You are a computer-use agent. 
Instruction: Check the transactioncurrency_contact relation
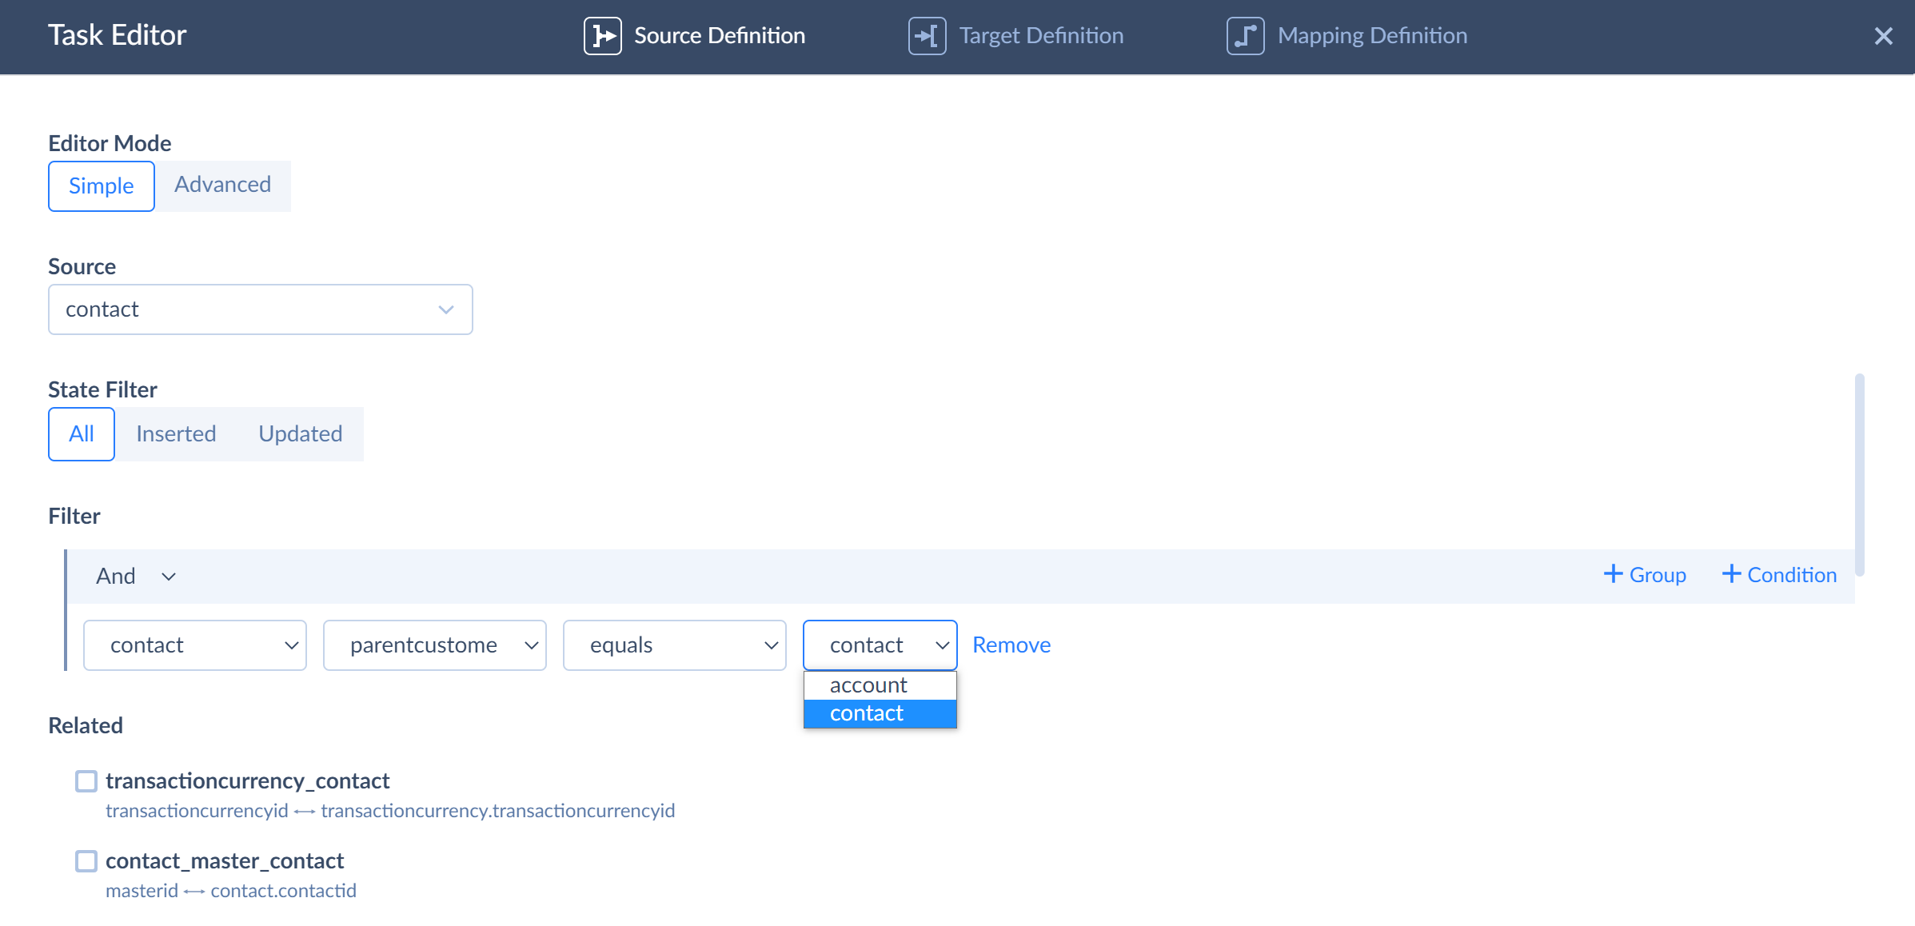coord(86,781)
